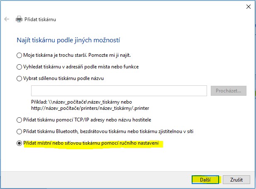Click the shared printer name text field
The width and height of the screenshot is (256, 189).
click(x=119, y=91)
